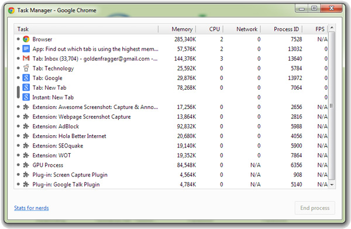The height and width of the screenshot is (229, 351).
Task: Click the Docs app icon beside 'Find out which tab'
Action: tap(26, 49)
